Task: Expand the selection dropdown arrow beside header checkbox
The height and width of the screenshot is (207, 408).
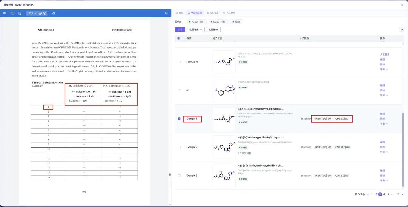Action: 182,38
